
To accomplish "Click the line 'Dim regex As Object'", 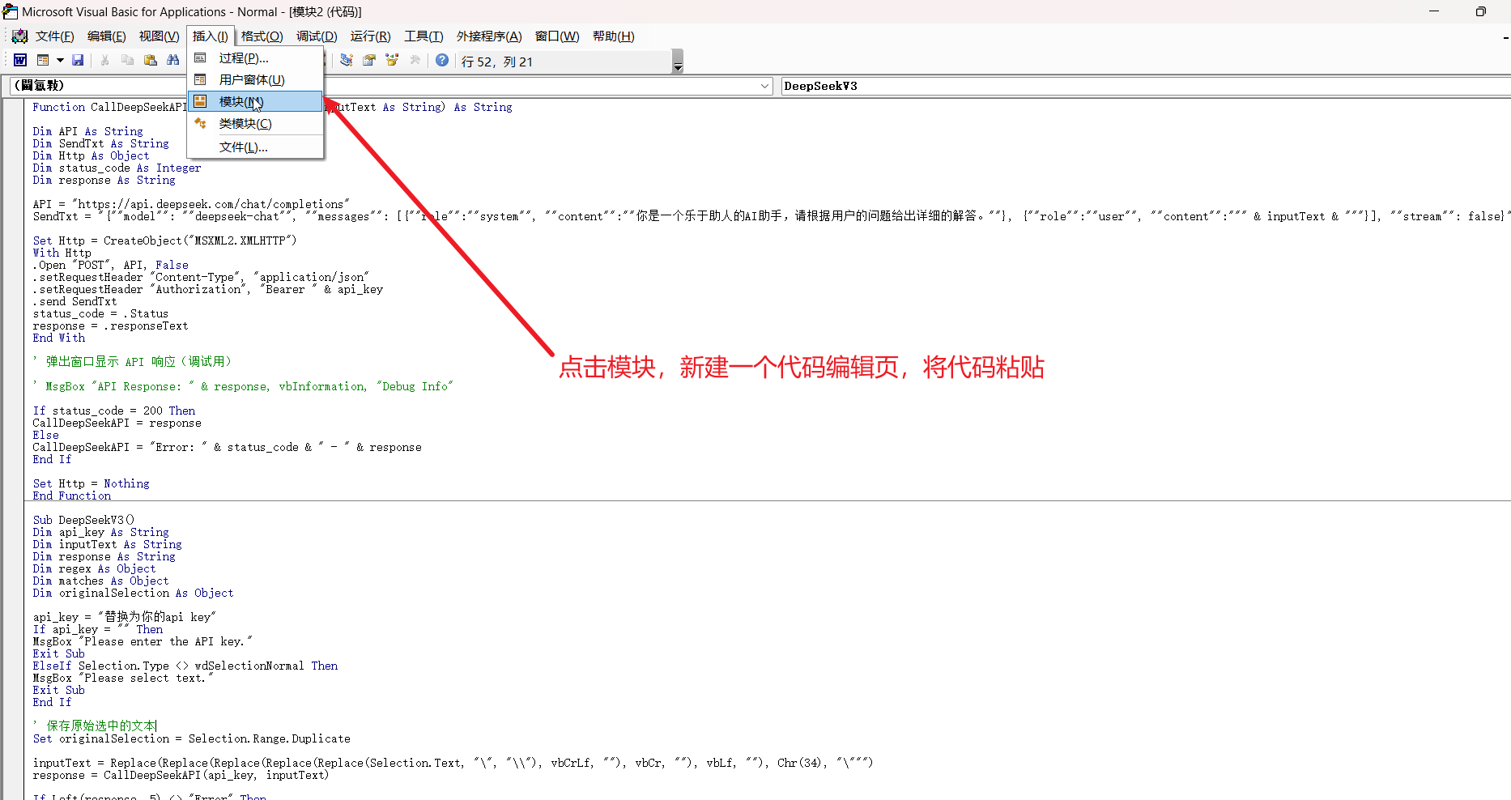I will click(94, 568).
